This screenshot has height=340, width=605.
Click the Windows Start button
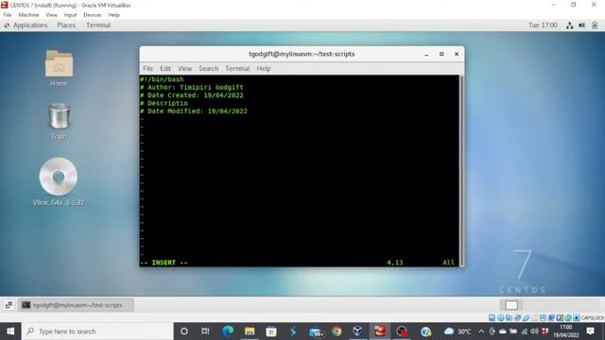10,331
